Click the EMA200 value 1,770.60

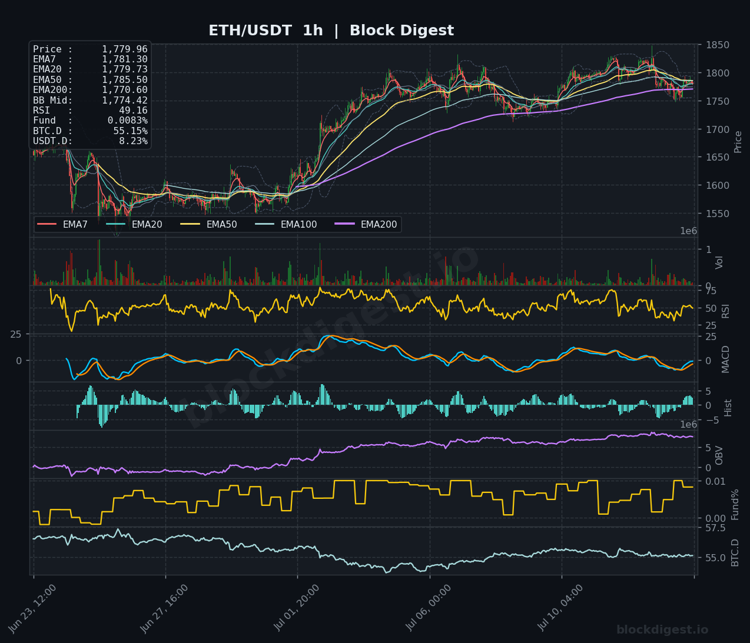[125, 90]
